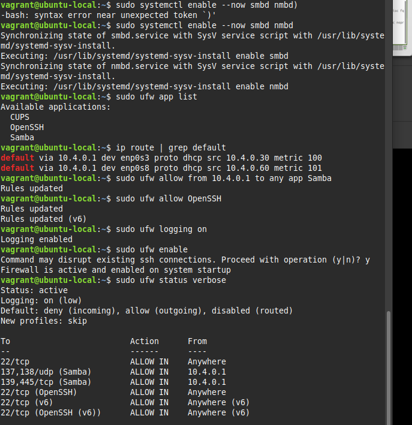Image resolution: width=412 pixels, height=425 pixels.
Task: Click 'CUPS' in the available applications list
Action: 20,117
